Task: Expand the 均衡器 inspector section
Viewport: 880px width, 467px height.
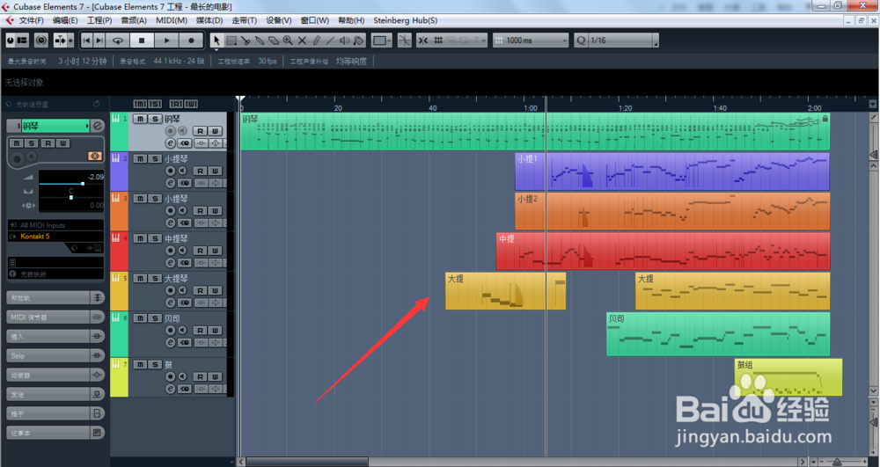Action: [55, 375]
